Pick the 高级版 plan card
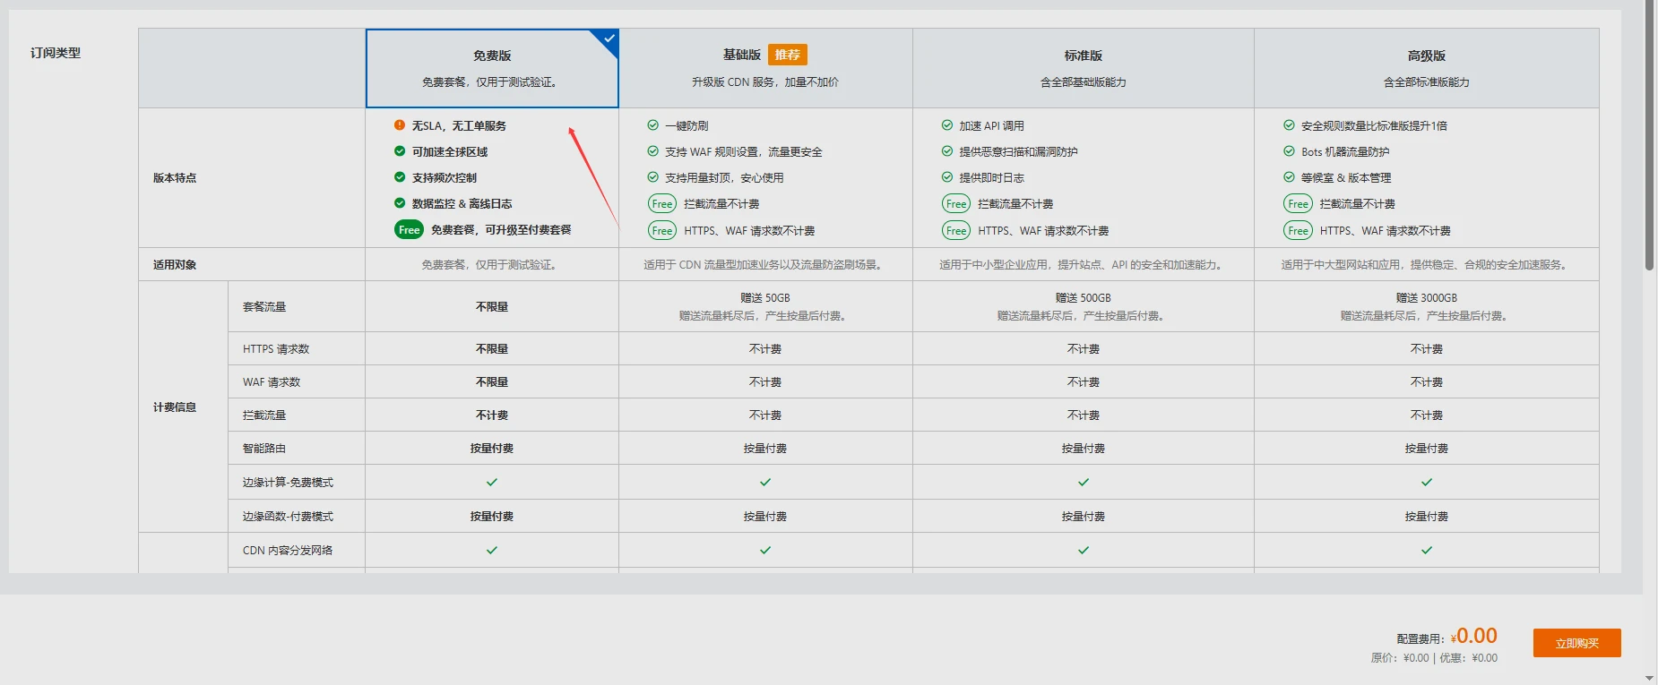 1426,68
